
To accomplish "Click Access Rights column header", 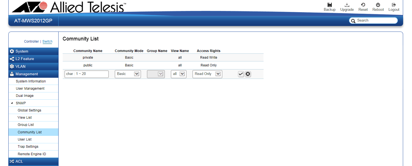I will [208, 51].
